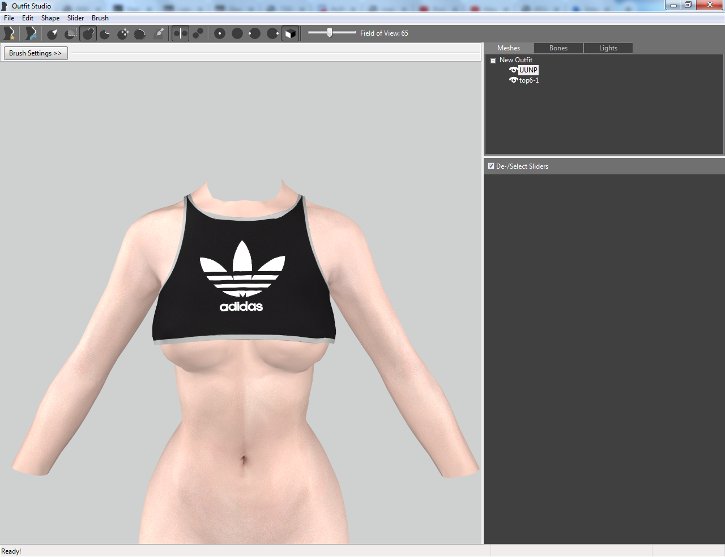Select the top6-1 mesh in the list
Image resolution: width=725 pixels, height=557 pixels.
[x=529, y=80]
